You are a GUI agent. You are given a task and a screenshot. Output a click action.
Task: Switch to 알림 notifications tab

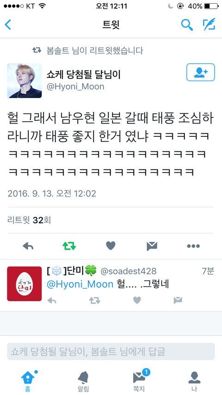click(x=83, y=381)
